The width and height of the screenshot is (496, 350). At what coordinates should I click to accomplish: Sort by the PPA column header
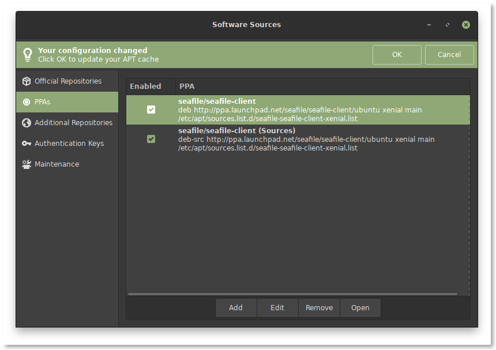(x=322, y=86)
